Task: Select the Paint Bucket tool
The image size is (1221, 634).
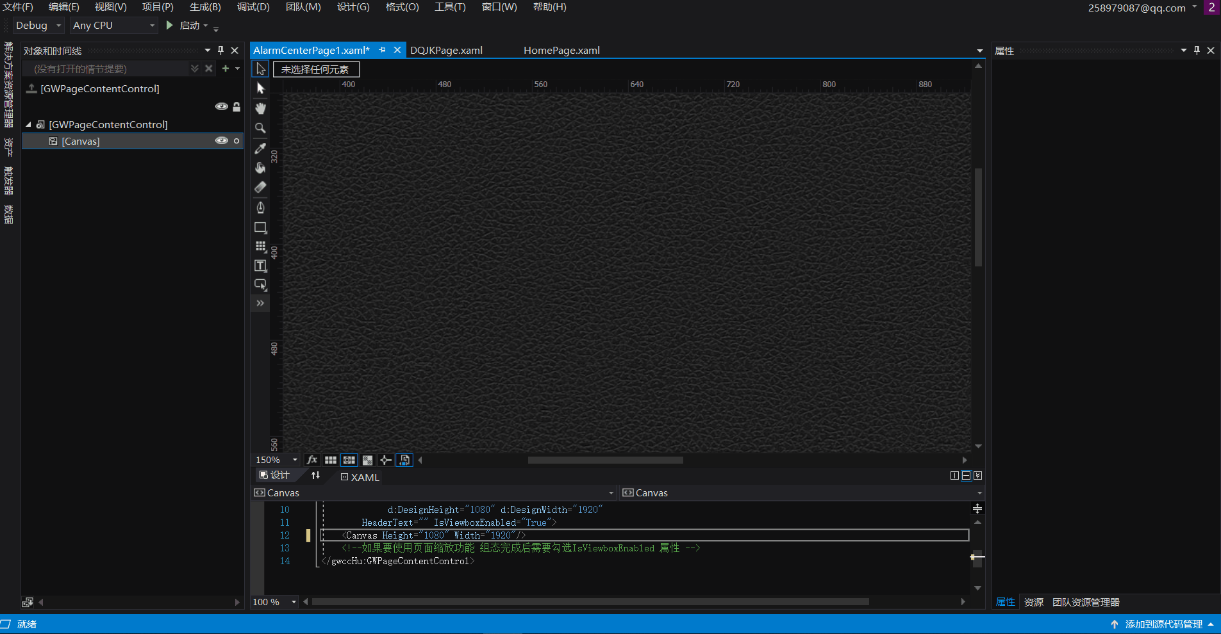Action: [x=260, y=168]
